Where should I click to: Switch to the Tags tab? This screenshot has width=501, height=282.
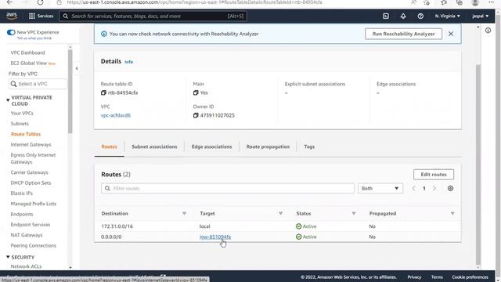309,146
